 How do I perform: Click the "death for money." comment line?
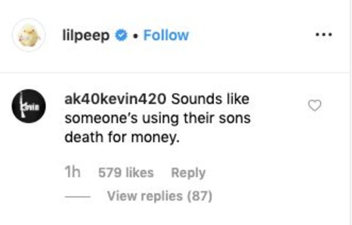(x=122, y=137)
